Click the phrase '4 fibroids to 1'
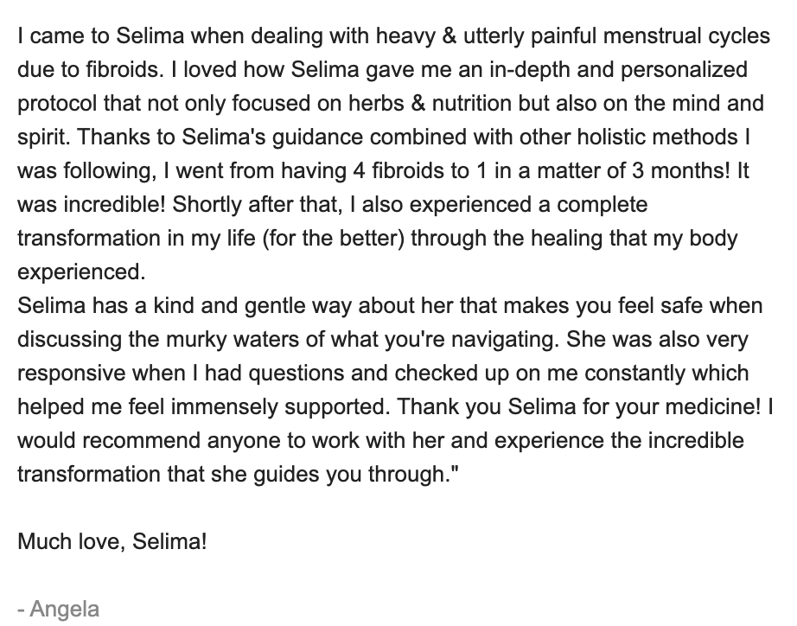Image resolution: width=797 pixels, height=626 pixels. tap(419, 170)
